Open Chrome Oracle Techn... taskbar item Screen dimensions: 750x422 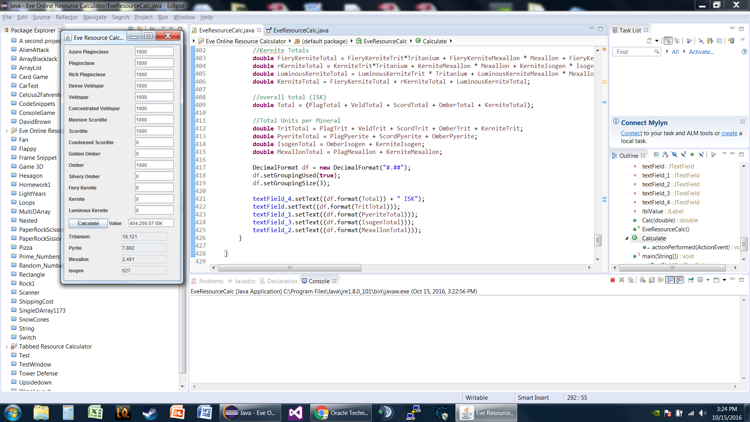(342, 413)
